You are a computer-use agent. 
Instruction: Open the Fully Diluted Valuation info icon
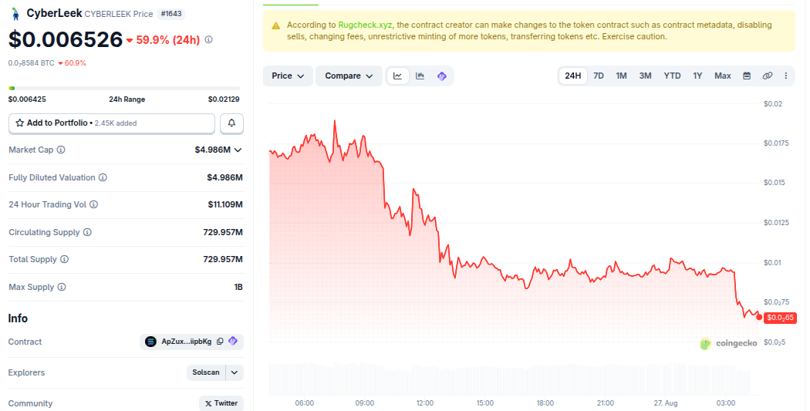point(103,177)
